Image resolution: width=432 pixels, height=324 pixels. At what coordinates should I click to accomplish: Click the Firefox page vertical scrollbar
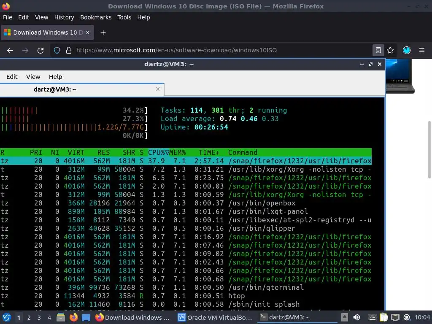[x=429, y=150]
